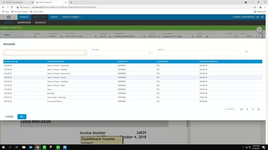Select the Supervisor sub-tab
This screenshot has width=268, height=150.
[24, 22]
